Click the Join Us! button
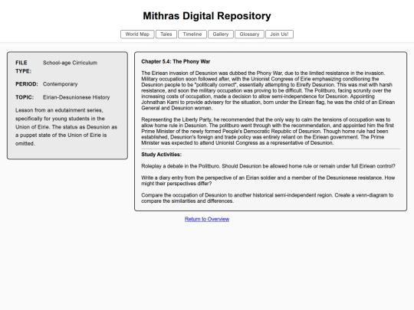This screenshot has width=414, height=310. pos(279,34)
